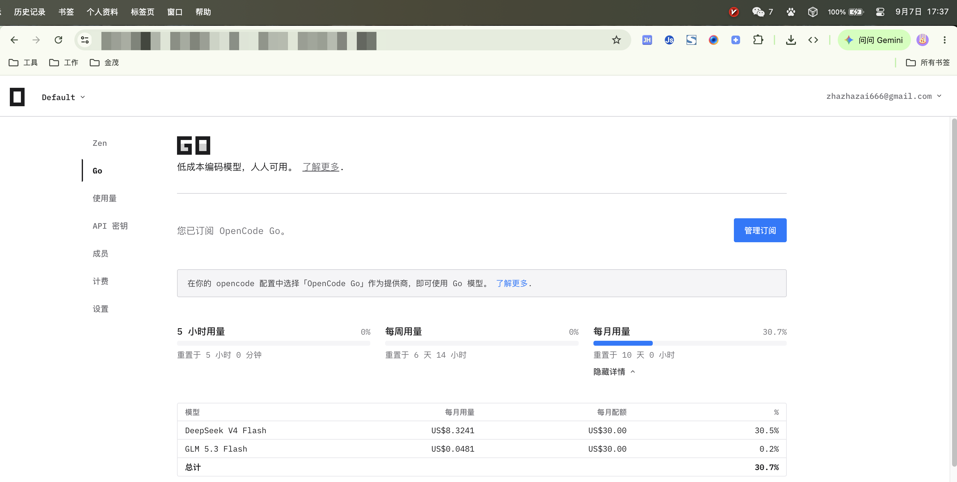Click the 30.5% cell
957x482 pixels.
[x=766, y=430]
